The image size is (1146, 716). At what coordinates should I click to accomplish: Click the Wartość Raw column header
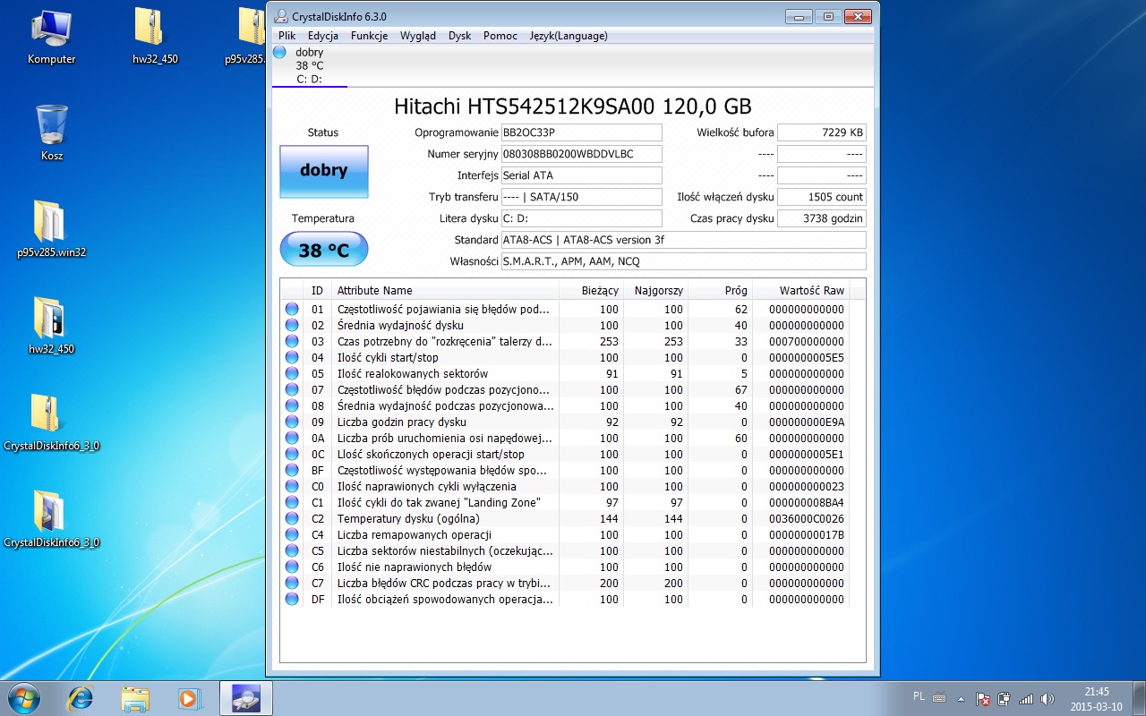point(800,290)
